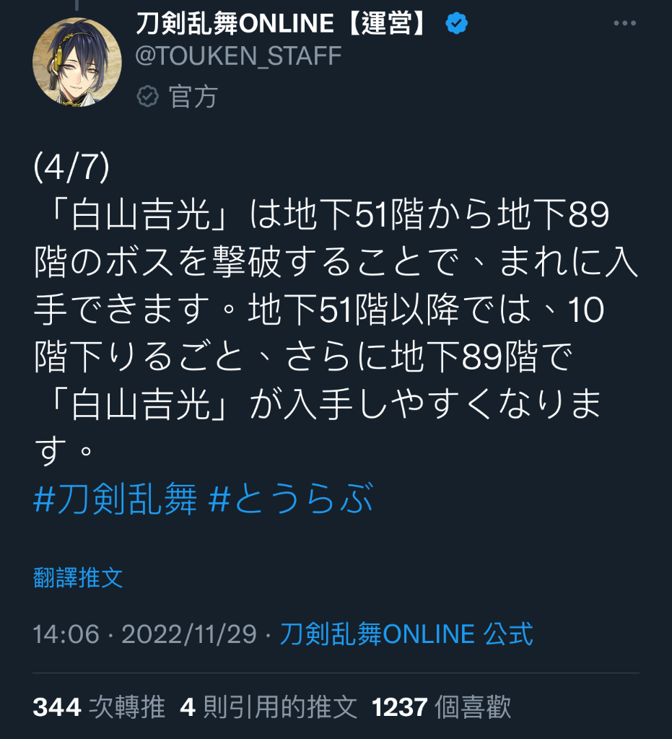Screen dimensions: 672x739
Task: View the 344 次轉推 retweets list
Action: pyautogui.click(x=100, y=707)
